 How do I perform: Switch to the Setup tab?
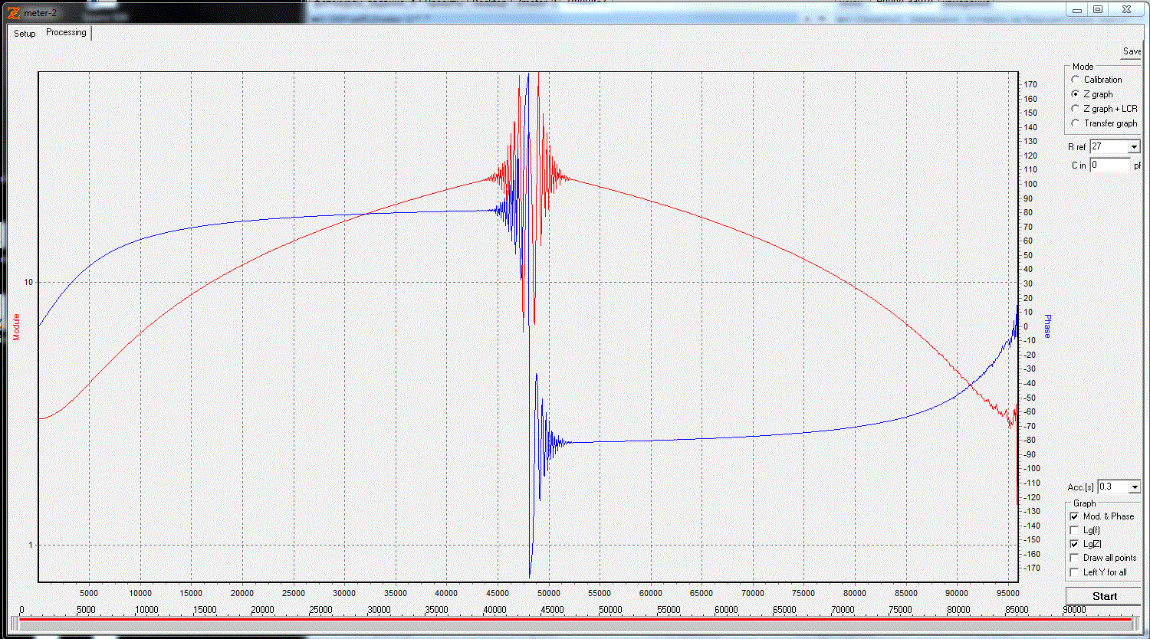point(25,34)
